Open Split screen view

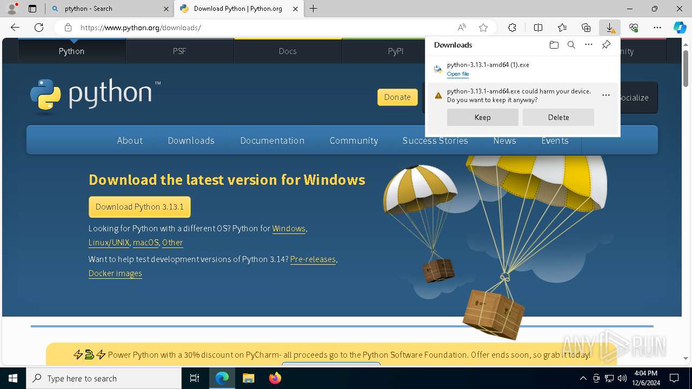[538, 28]
